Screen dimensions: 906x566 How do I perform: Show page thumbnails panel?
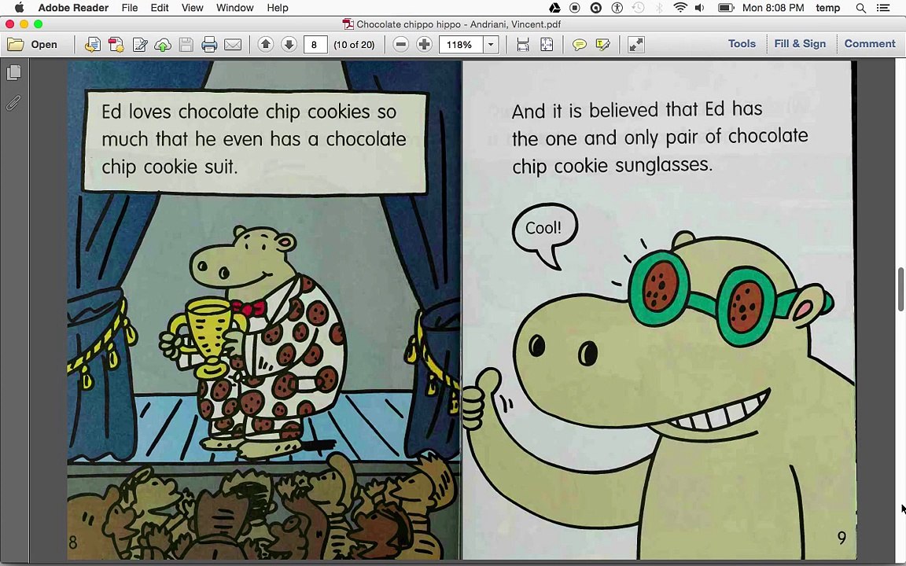click(14, 73)
